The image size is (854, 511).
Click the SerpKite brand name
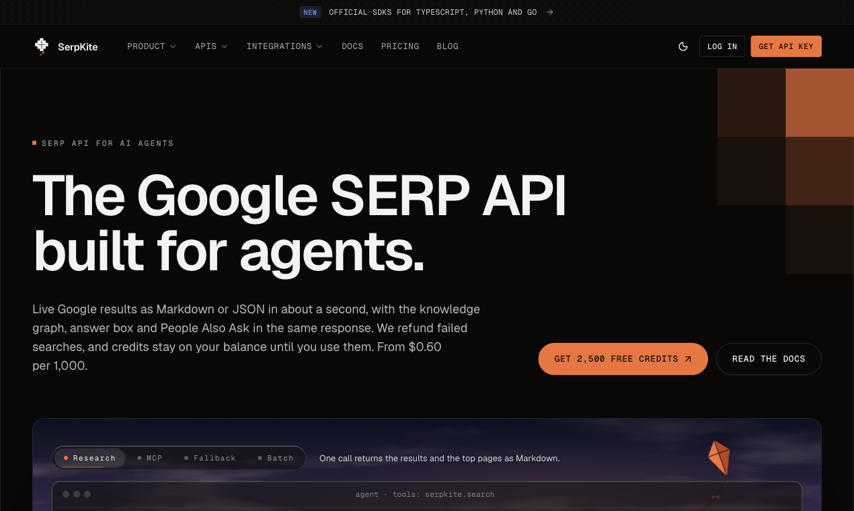(x=77, y=47)
